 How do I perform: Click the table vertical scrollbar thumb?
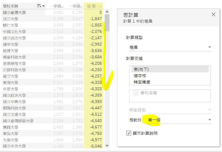(107, 23)
